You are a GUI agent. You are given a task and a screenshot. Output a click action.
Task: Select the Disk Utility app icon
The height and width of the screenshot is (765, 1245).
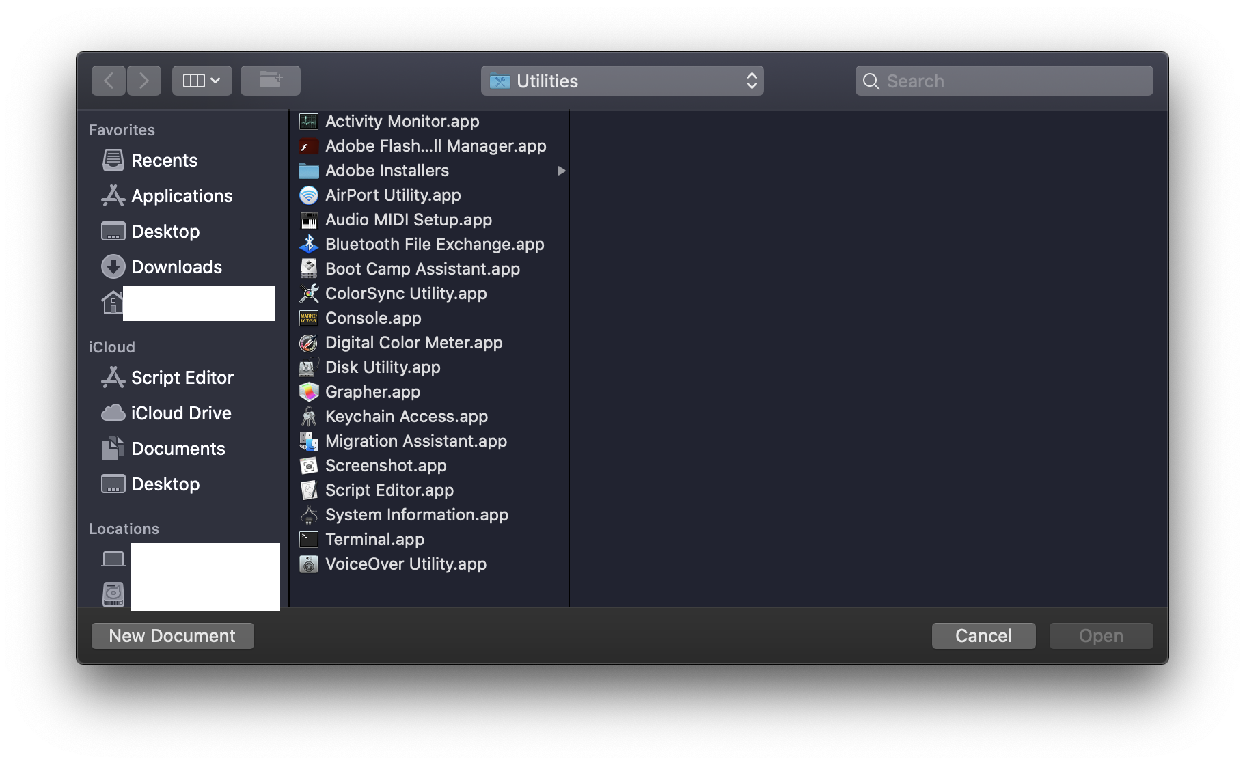[309, 367]
